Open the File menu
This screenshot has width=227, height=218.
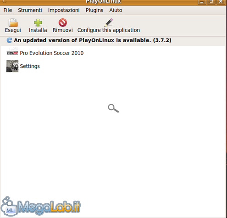[x=8, y=10]
